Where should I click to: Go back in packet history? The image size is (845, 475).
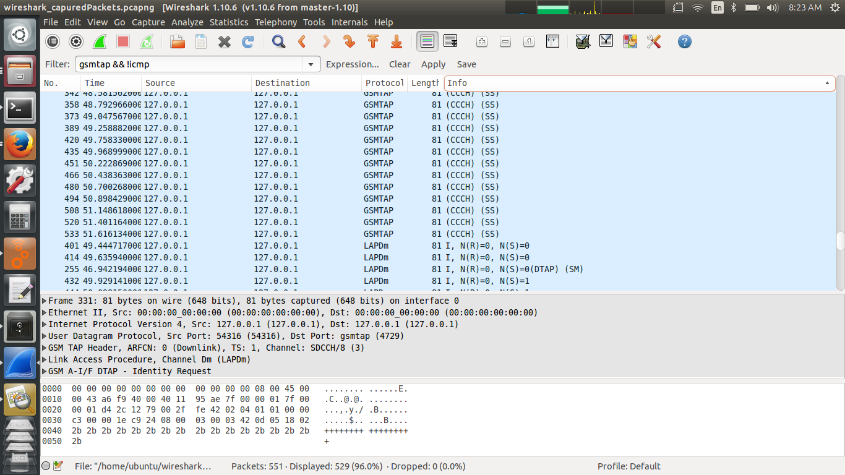point(302,41)
